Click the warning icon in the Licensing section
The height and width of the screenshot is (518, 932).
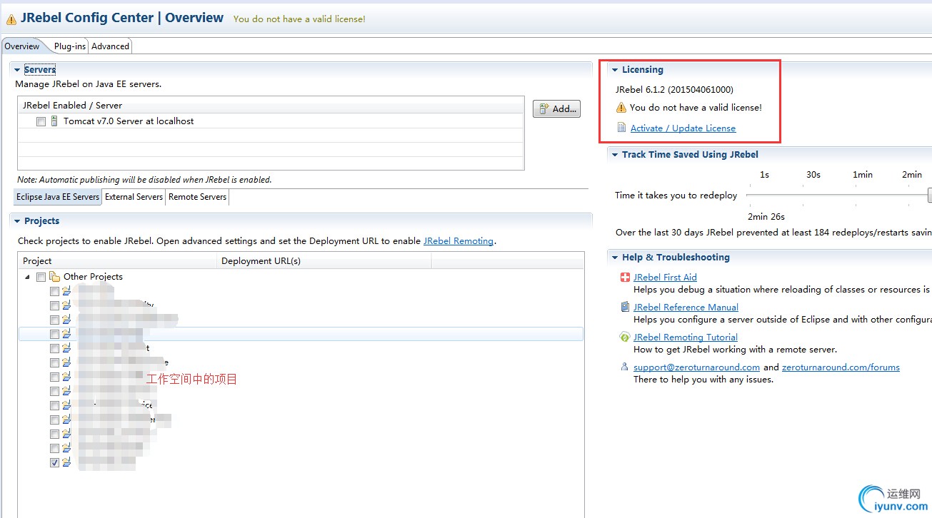click(x=621, y=108)
